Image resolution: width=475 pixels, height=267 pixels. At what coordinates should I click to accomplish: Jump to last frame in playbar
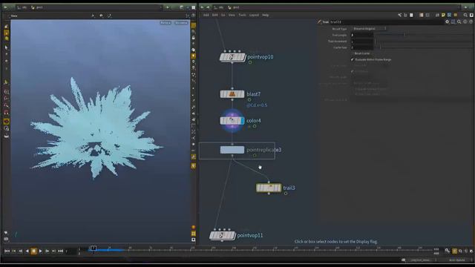point(61,251)
